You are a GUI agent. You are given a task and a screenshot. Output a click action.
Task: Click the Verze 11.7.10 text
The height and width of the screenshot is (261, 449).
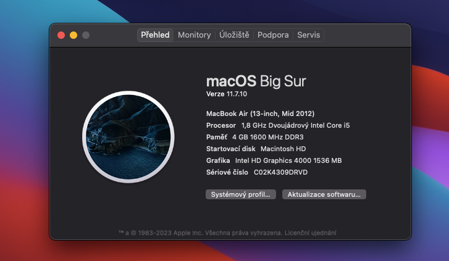[x=227, y=94]
